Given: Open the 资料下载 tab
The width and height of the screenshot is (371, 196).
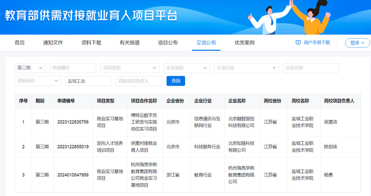Looking at the screenshot, I should tap(91, 43).
